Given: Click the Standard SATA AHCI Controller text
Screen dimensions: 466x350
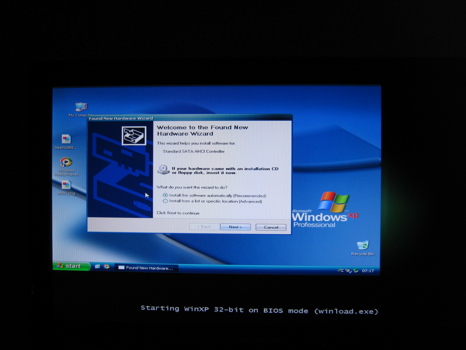Looking at the screenshot, I should (x=194, y=151).
